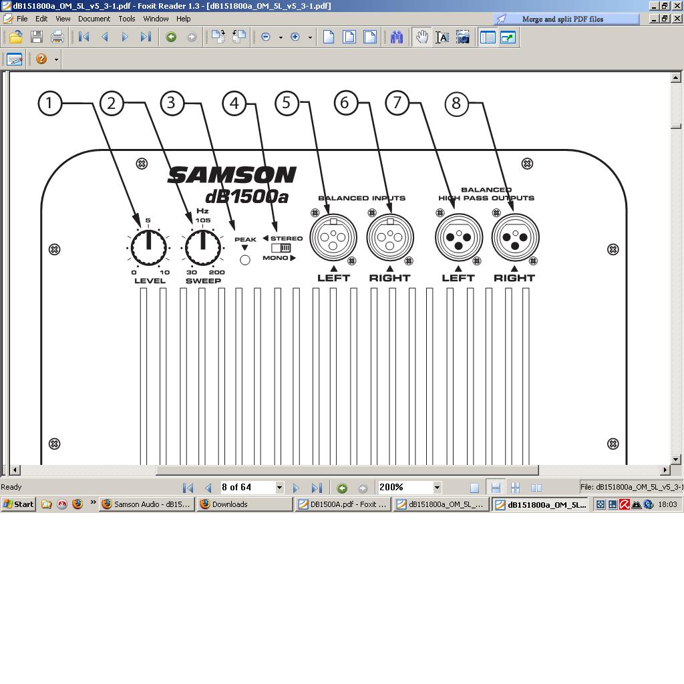Viewport: 684px width, 684px height.
Task: Open the Edit menu
Action: click(x=41, y=19)
